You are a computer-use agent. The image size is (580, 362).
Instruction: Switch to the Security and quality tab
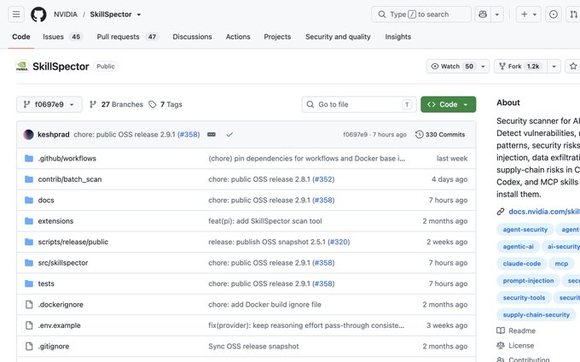[x=338, y=37]
